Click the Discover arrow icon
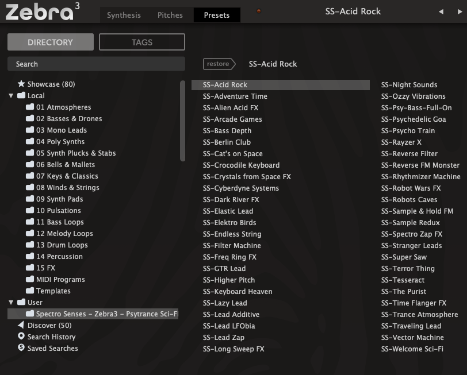467x375 pixels. (x=21, y=325)
